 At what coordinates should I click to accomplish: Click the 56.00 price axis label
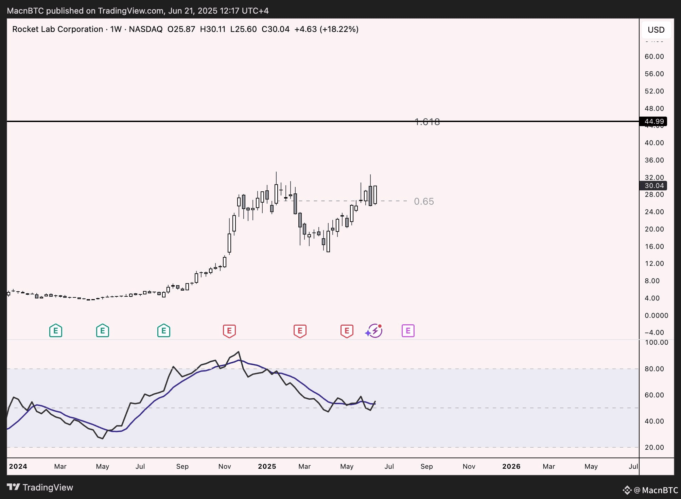pos(654,74)
